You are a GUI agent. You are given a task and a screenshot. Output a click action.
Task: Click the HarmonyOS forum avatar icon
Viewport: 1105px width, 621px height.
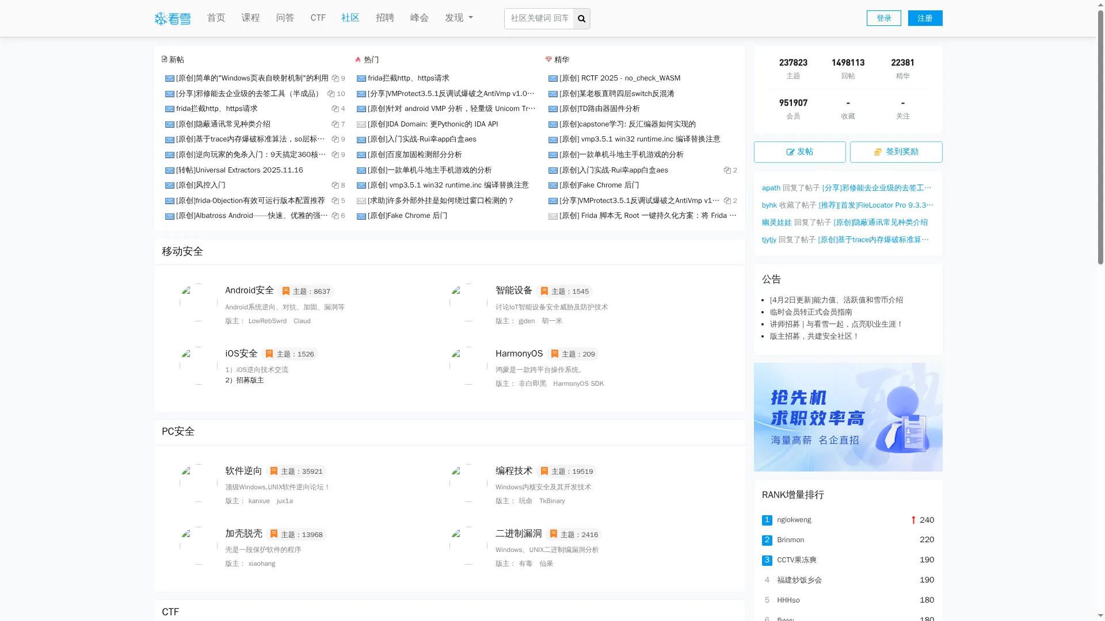[468, 366]
